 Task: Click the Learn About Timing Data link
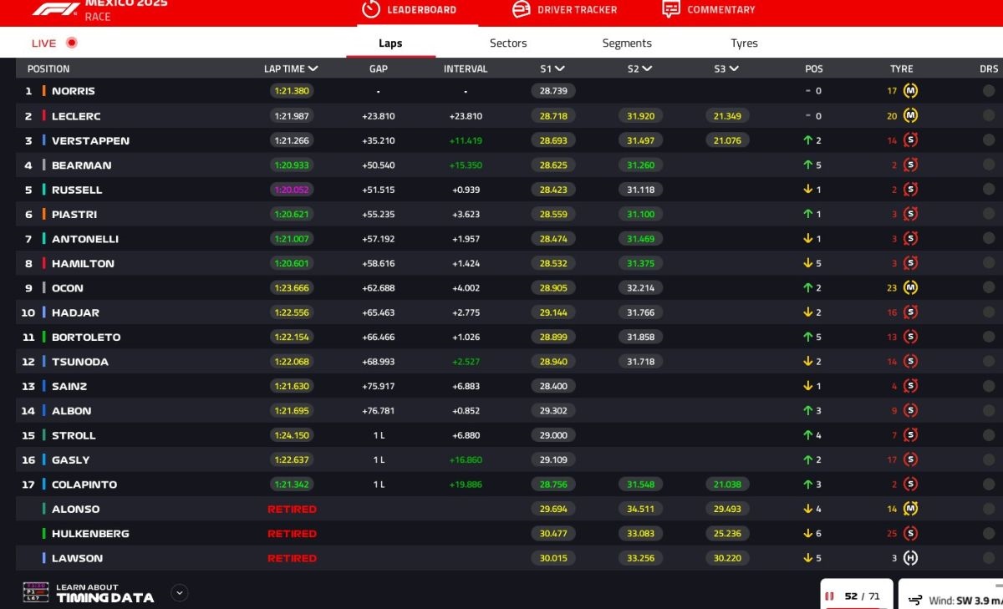coord(104,593)
